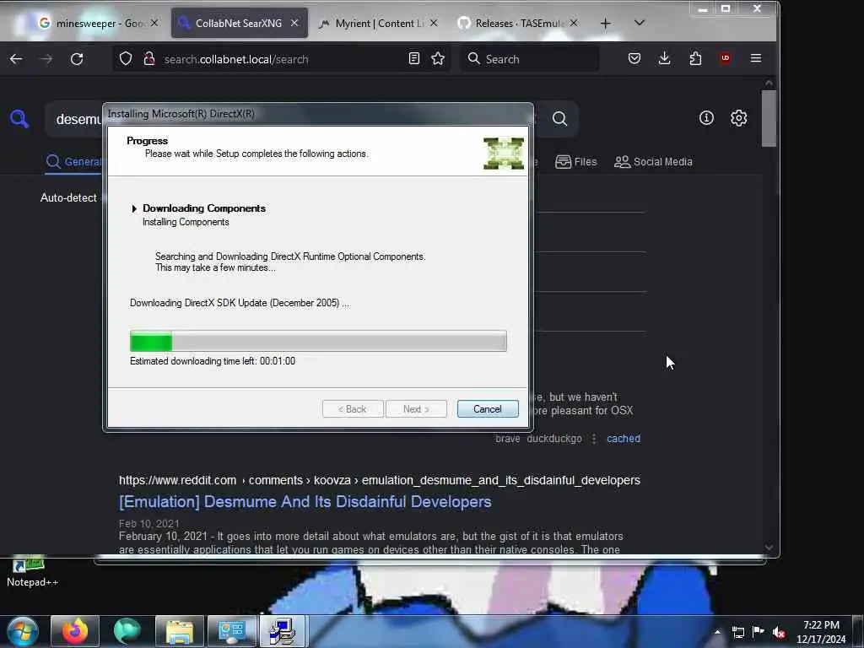Open SearXNG preferences gear
This screenshot has width=864, height=648.
point(739,118)
